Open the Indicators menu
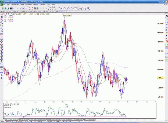This screenshot has height=123, width=168. click(28, 5)
